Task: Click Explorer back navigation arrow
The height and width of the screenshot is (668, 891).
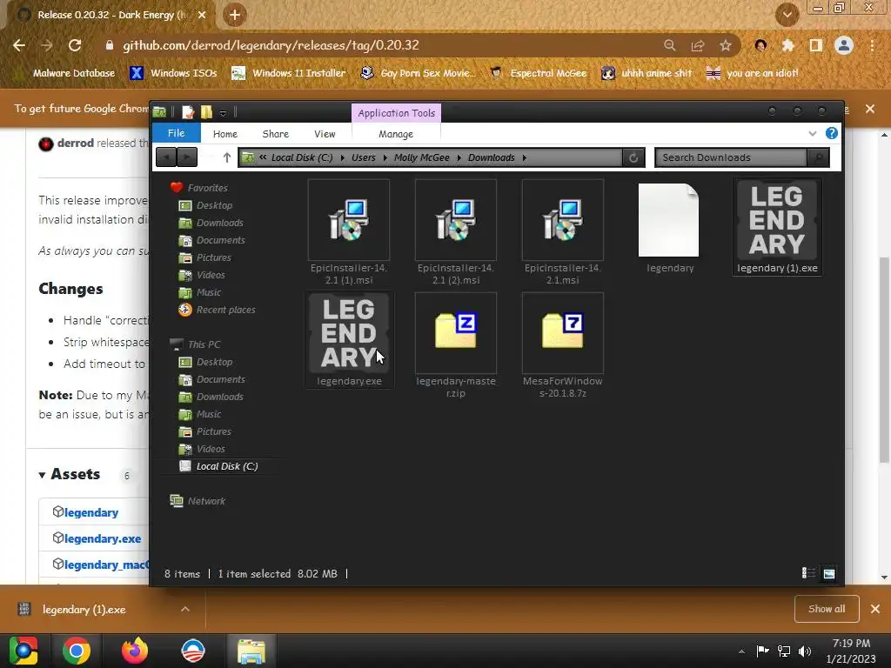Action: click(166, 157)
